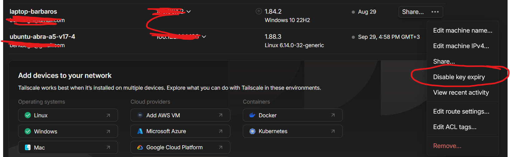Click the external link arrow on Linux
Image resolution: width=510 pixels, height=157 pixels.
[x=108, y=115]
